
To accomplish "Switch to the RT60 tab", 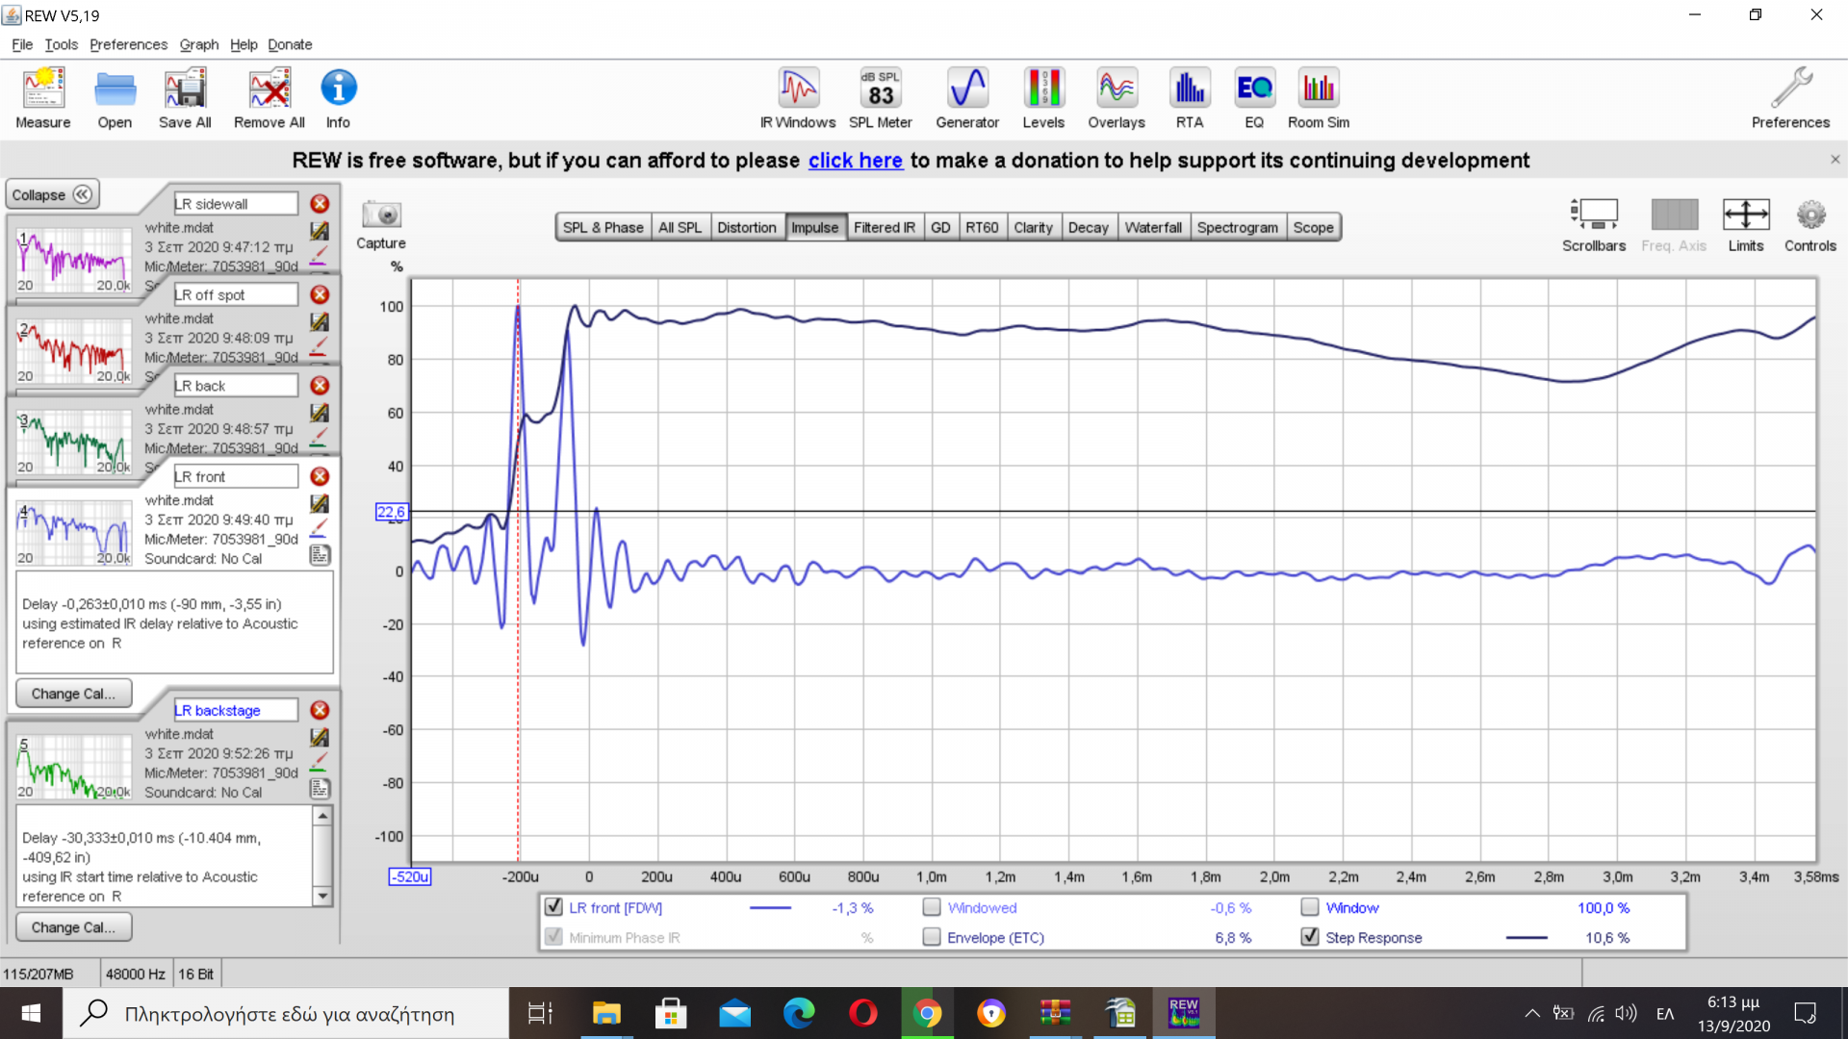I will 982,227.
